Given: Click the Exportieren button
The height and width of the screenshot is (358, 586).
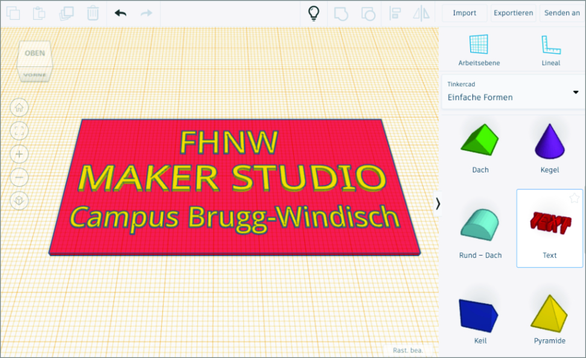Looking at the screenshot, I should pyautogui.click(x=513, y=13).
